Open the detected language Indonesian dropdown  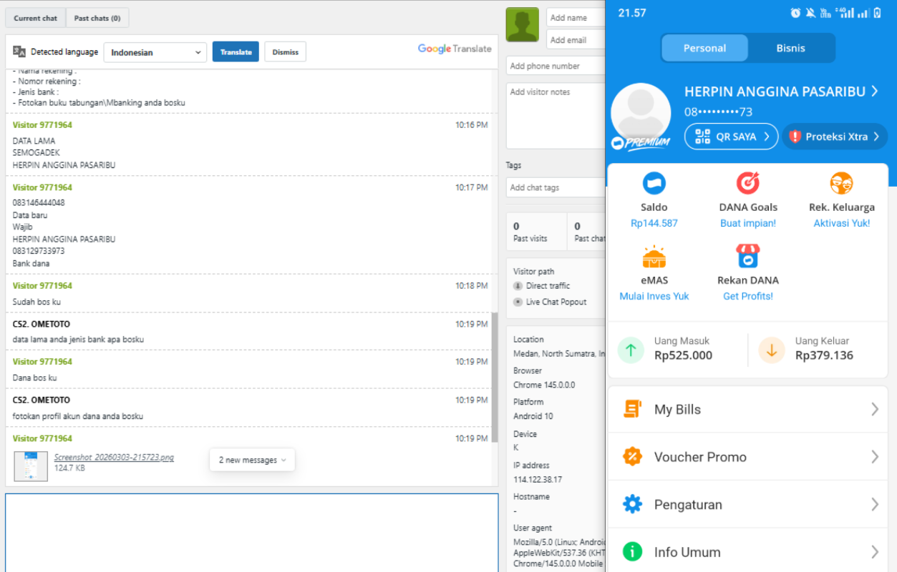click(155, 52)
